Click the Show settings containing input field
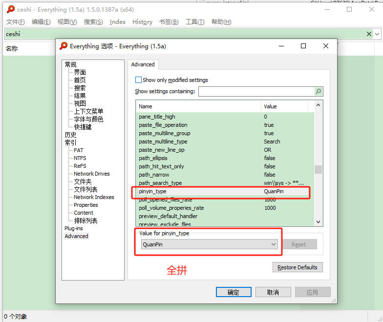Viewport: 383px width, 322px height. (x=256, y=92)
